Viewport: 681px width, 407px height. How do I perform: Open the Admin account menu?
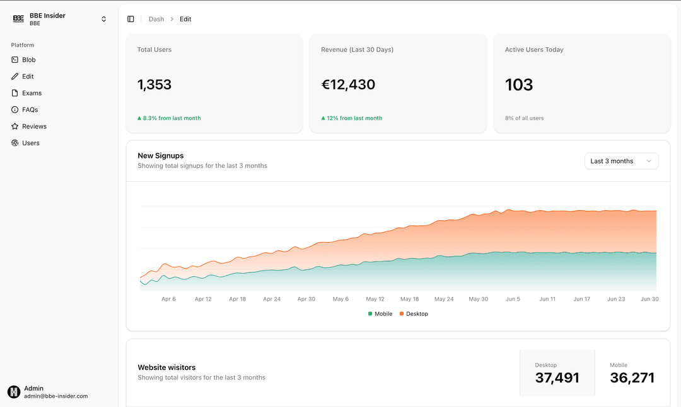57,392
